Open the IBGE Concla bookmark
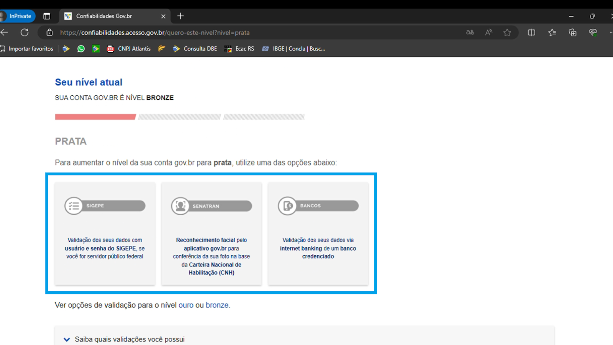The height and width of the screenshot is (345, 613). [293, 49]
